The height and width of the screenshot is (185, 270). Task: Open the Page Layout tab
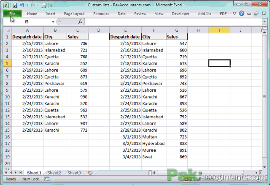tap(74, 14)
